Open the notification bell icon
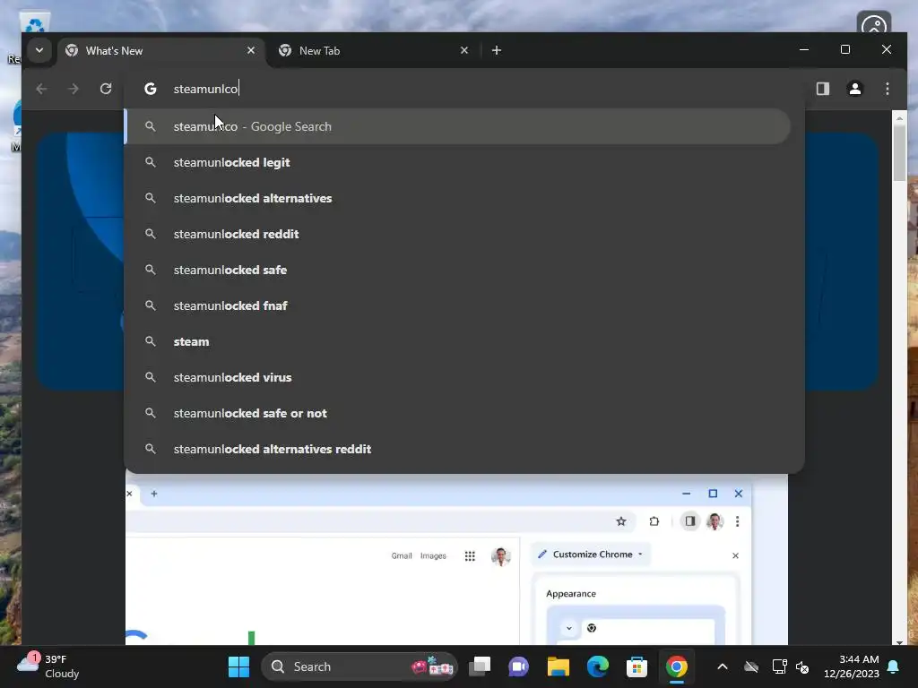918x688 pixels. [x=893, y=666]
